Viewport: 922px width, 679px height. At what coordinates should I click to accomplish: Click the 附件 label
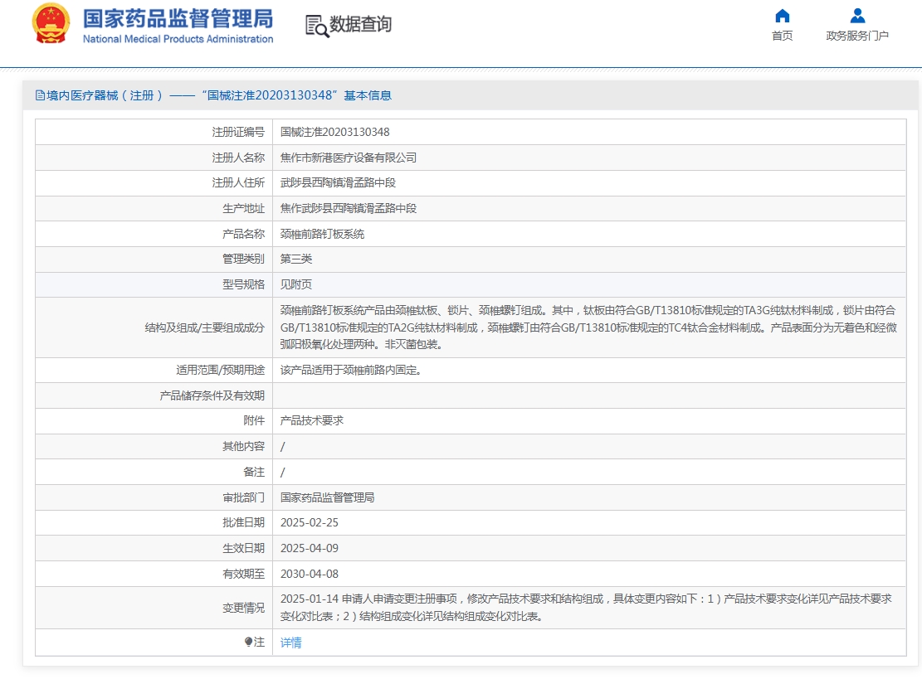pos(254,420)
